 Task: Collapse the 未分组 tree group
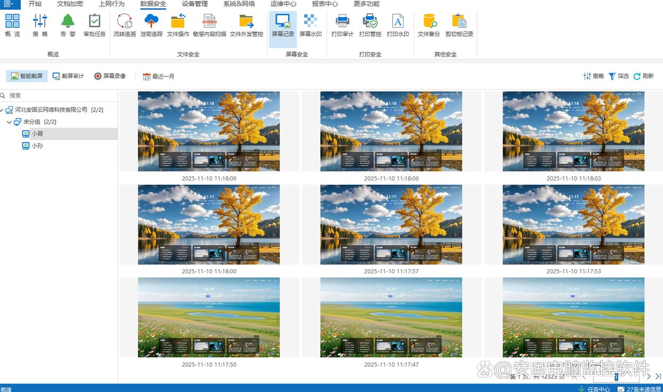[10, 122]
